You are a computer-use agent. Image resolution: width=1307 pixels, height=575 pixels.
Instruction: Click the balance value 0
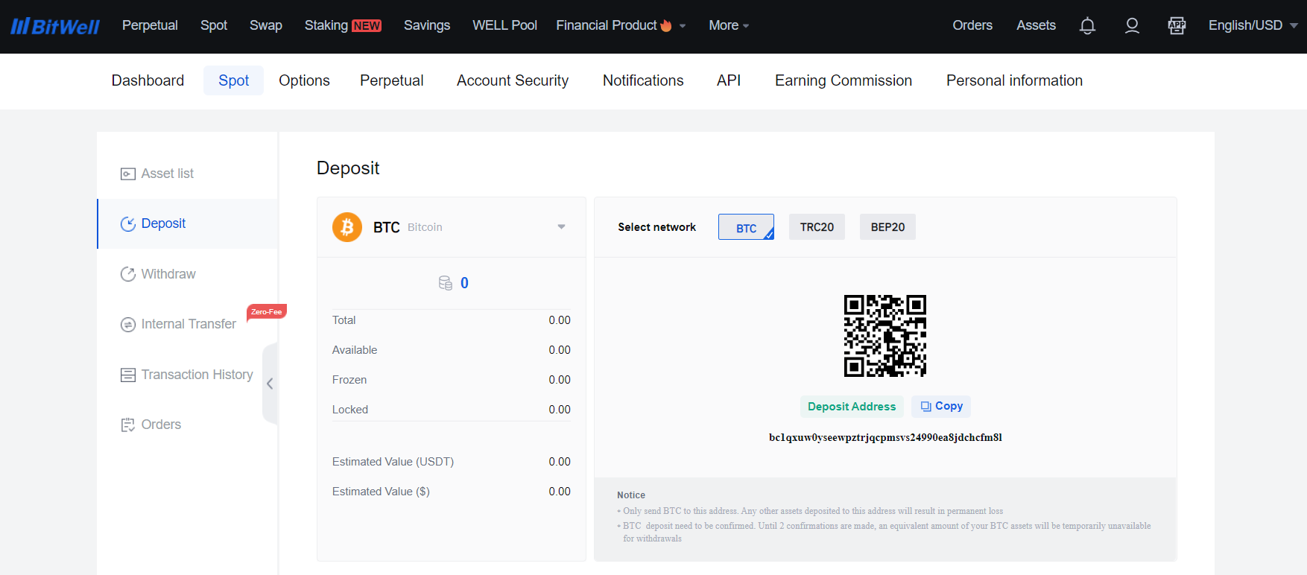coord(464,283)
